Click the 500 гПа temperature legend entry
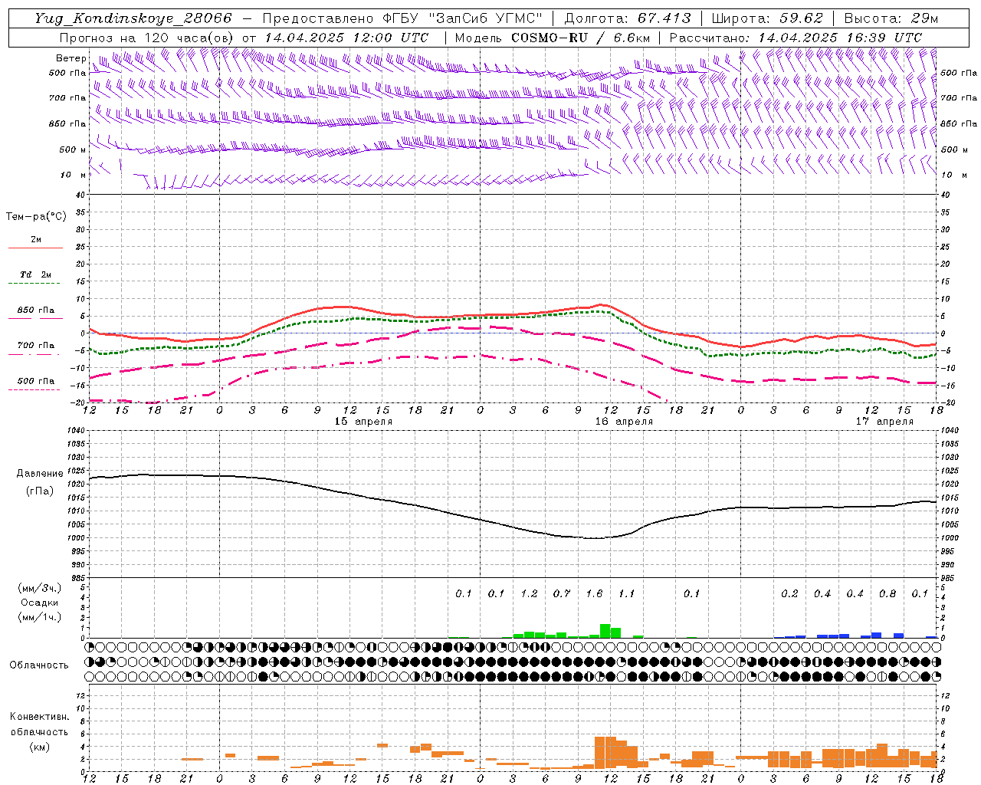The width and height of the screenshot is (981, 785). 35,381
